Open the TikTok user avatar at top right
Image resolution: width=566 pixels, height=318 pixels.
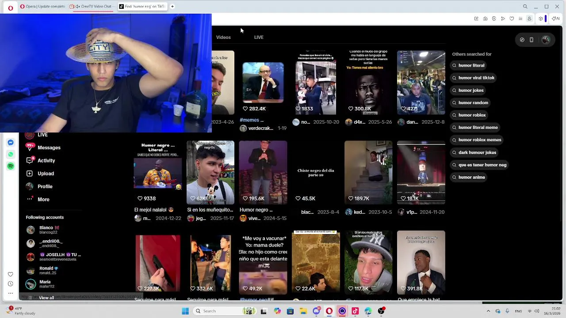[x=546, y=40]
